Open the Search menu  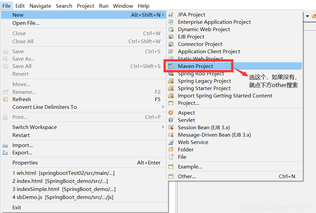(x=64, y=6)
